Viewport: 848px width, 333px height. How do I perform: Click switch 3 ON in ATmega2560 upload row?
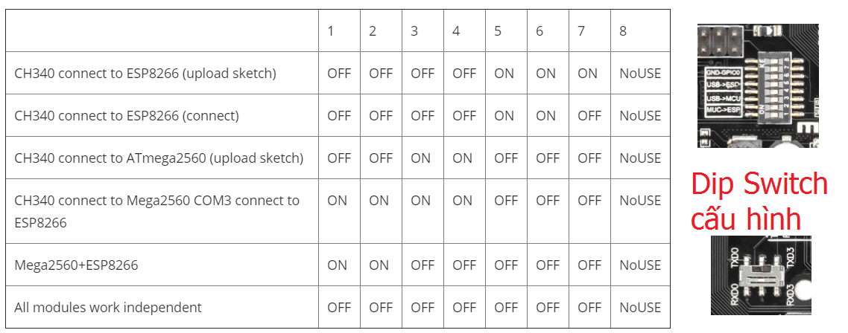pos(420,158)
